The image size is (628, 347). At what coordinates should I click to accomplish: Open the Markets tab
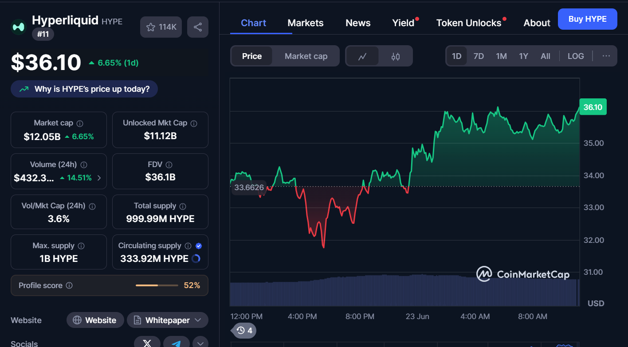tap(306, 23)
